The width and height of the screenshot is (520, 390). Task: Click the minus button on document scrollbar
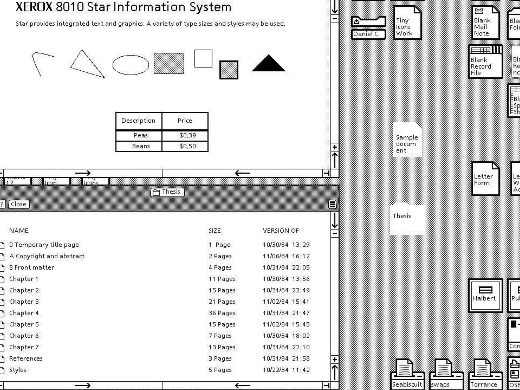[x=335, y=19]
